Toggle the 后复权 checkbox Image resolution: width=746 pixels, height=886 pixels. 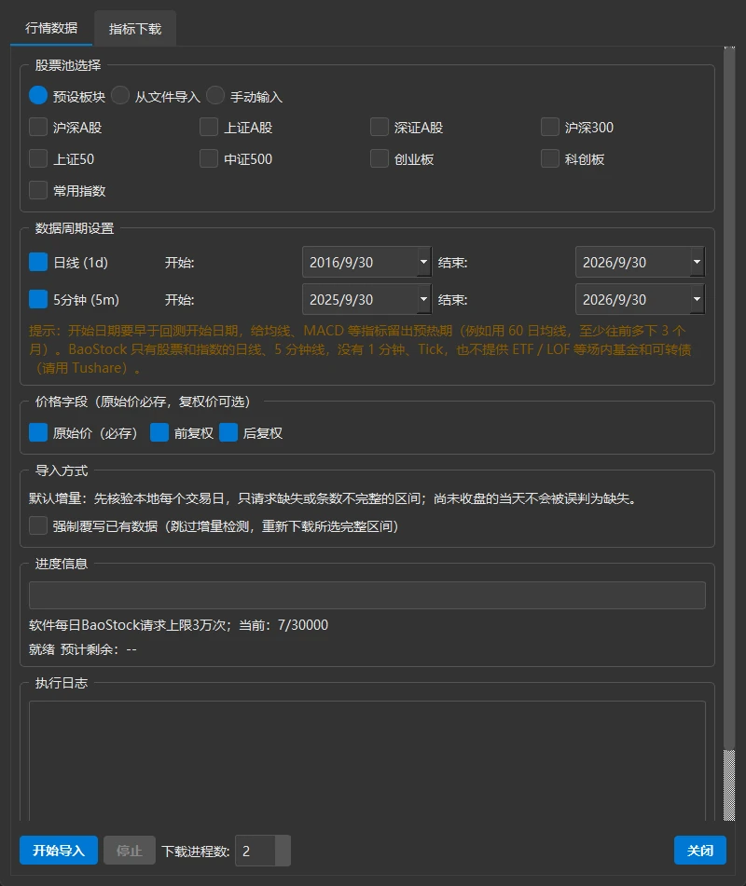[228, 433]
